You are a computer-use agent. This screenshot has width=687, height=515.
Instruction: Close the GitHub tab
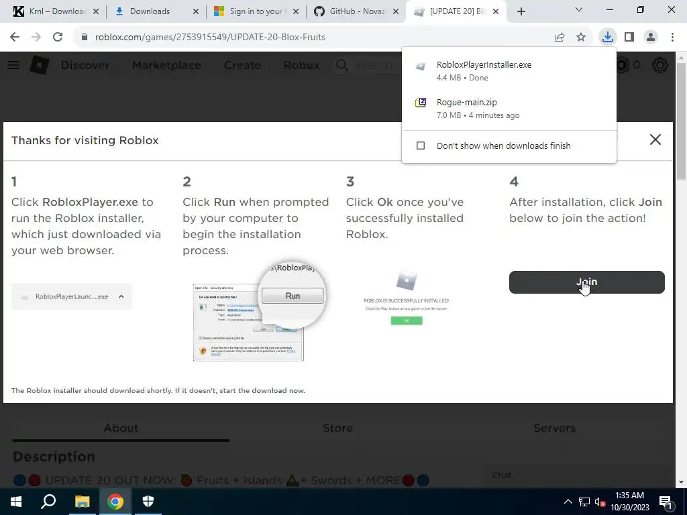pos(396,11)
